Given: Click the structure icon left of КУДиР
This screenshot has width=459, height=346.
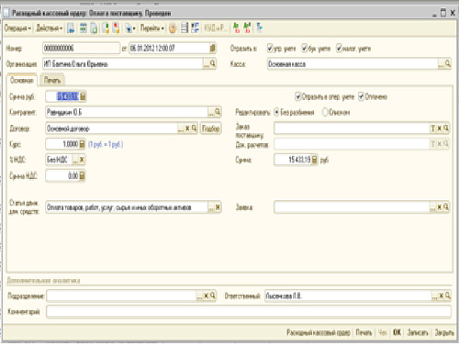Looking at the screenshot, I should coord(195,28).
